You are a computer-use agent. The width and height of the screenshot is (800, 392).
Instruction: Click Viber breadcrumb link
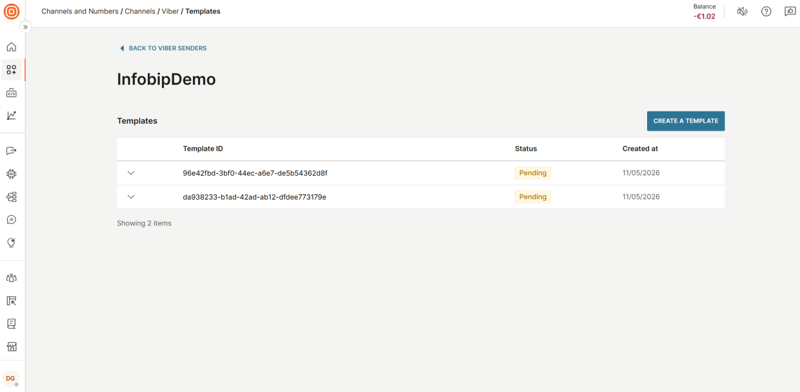170,12
